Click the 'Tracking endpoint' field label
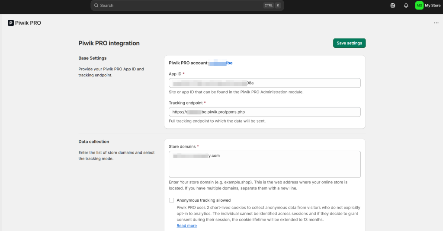 (x=186, y=103)
